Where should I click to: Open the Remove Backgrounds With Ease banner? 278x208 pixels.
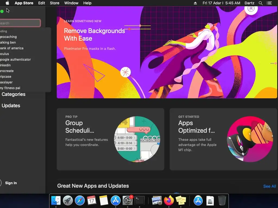pos(167,52)
